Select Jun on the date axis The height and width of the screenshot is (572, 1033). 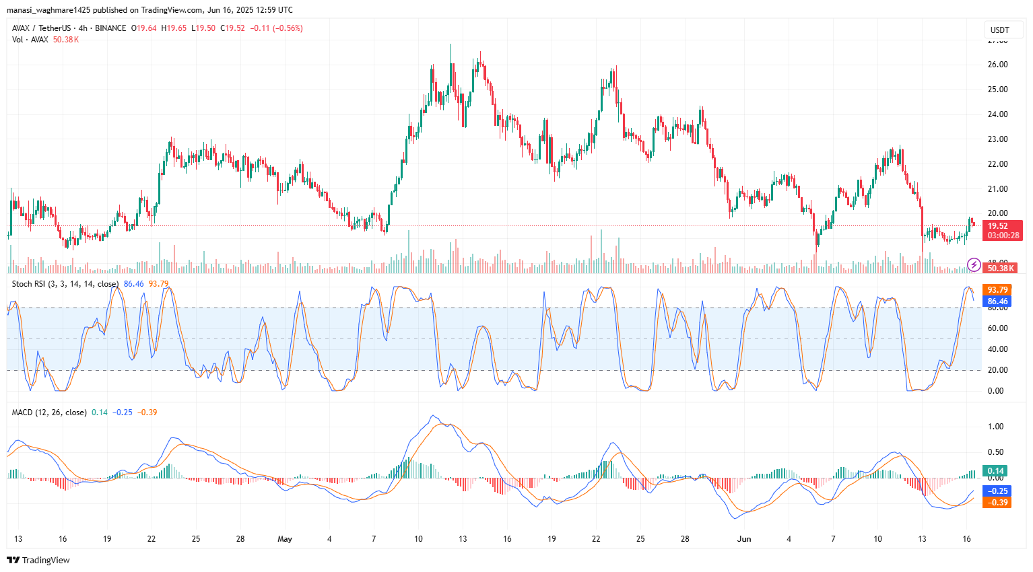[745, 539]
